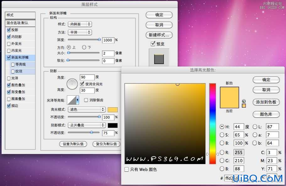Toggle the 内阴影 checkbox
Image resolution: width=286 pixels, height=186 pixels.
(x=9, y=37)
